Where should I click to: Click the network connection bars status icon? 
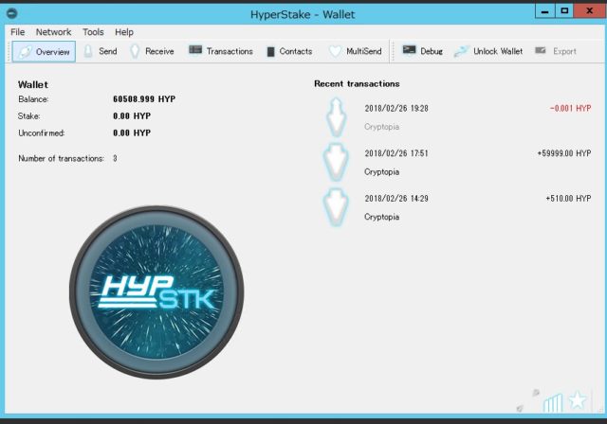click(x=552, y=403)
